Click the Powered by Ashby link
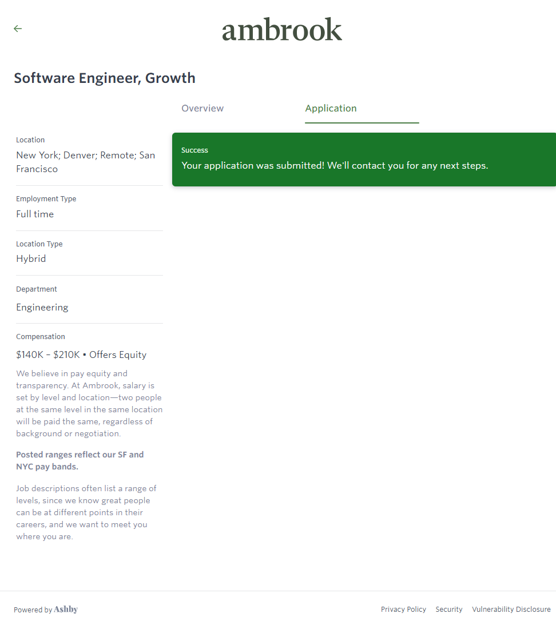This screenshot has width=556, height=641. coord(46,610)
